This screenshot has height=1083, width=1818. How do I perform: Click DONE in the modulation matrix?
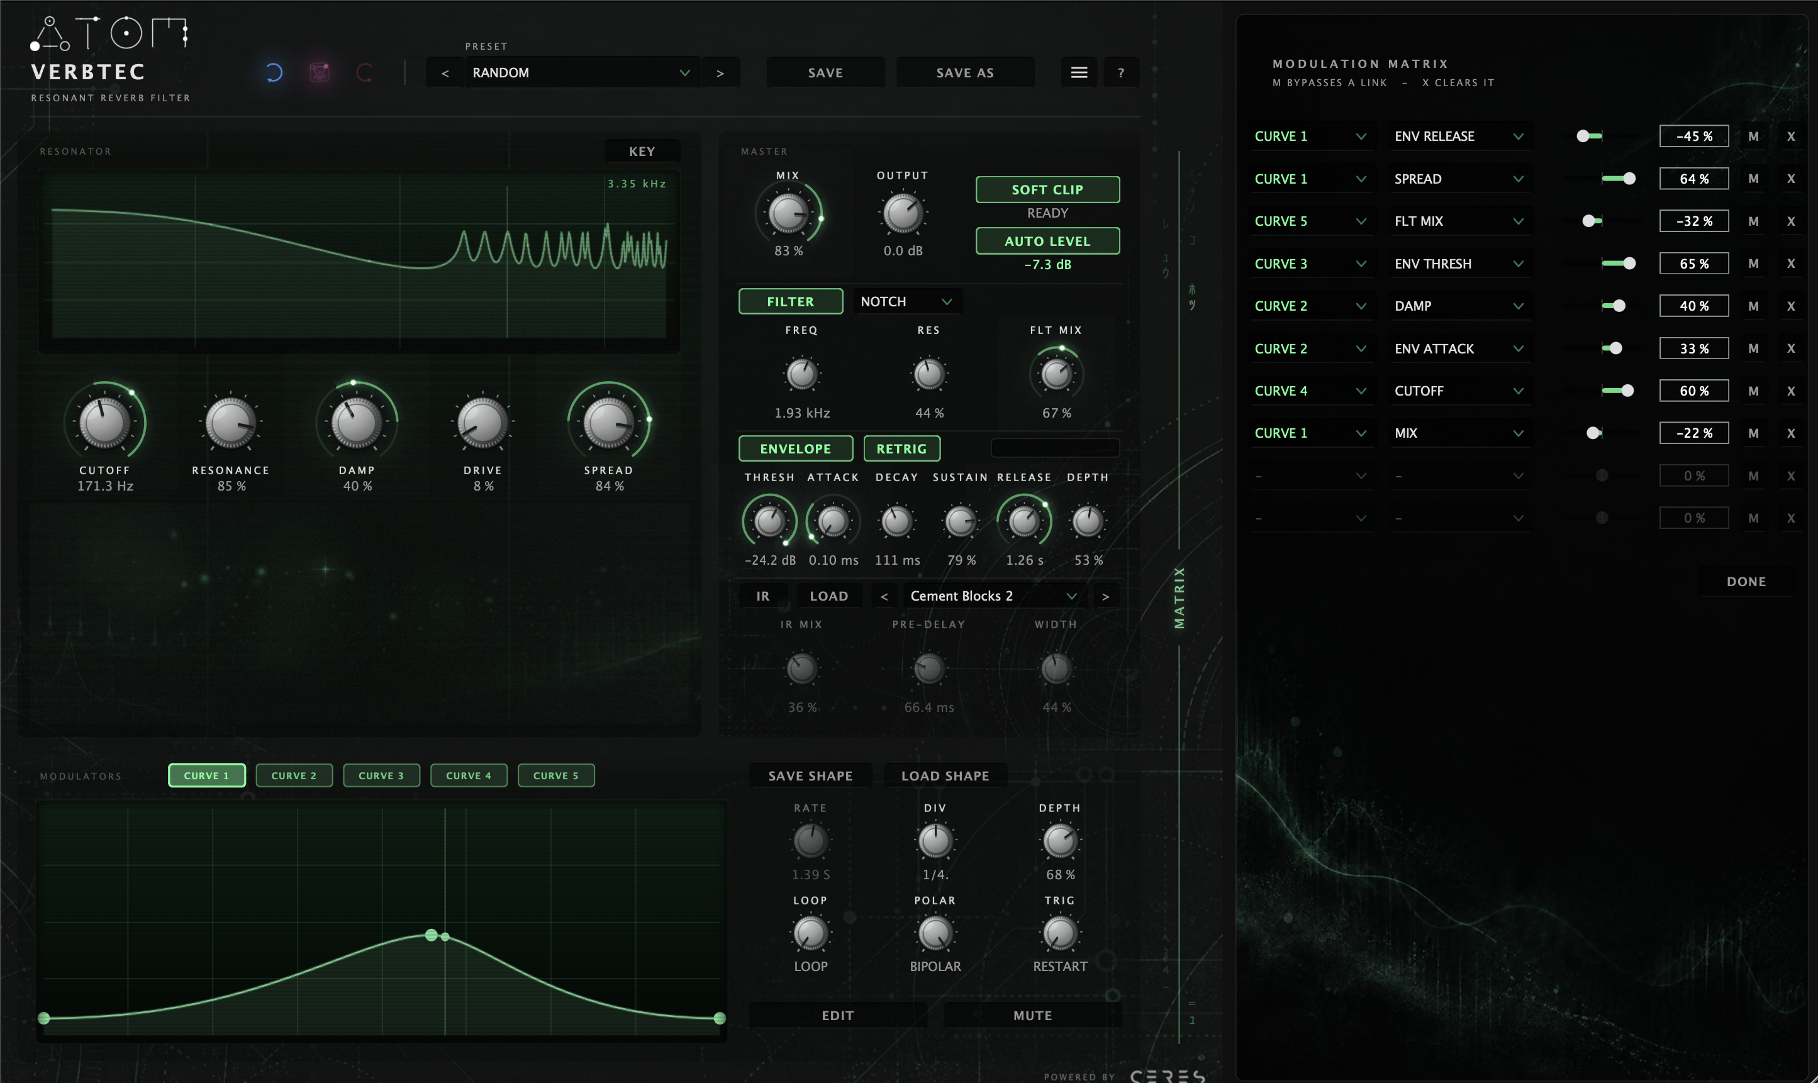[1746, 582]
